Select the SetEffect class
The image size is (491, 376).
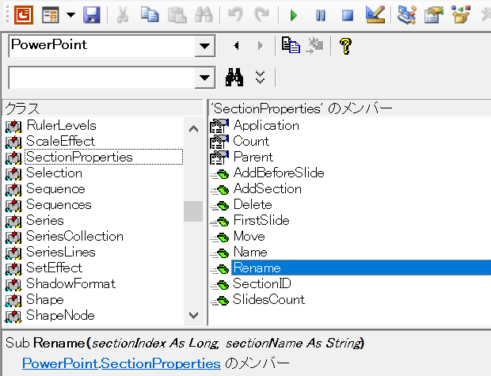[54, 268]
